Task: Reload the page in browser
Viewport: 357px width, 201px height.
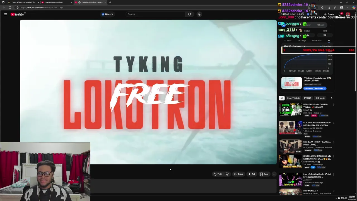Action: 10,8
